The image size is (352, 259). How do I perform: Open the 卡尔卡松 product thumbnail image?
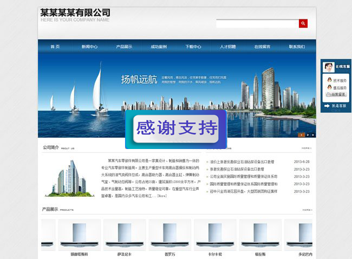[x=215, y=235]
